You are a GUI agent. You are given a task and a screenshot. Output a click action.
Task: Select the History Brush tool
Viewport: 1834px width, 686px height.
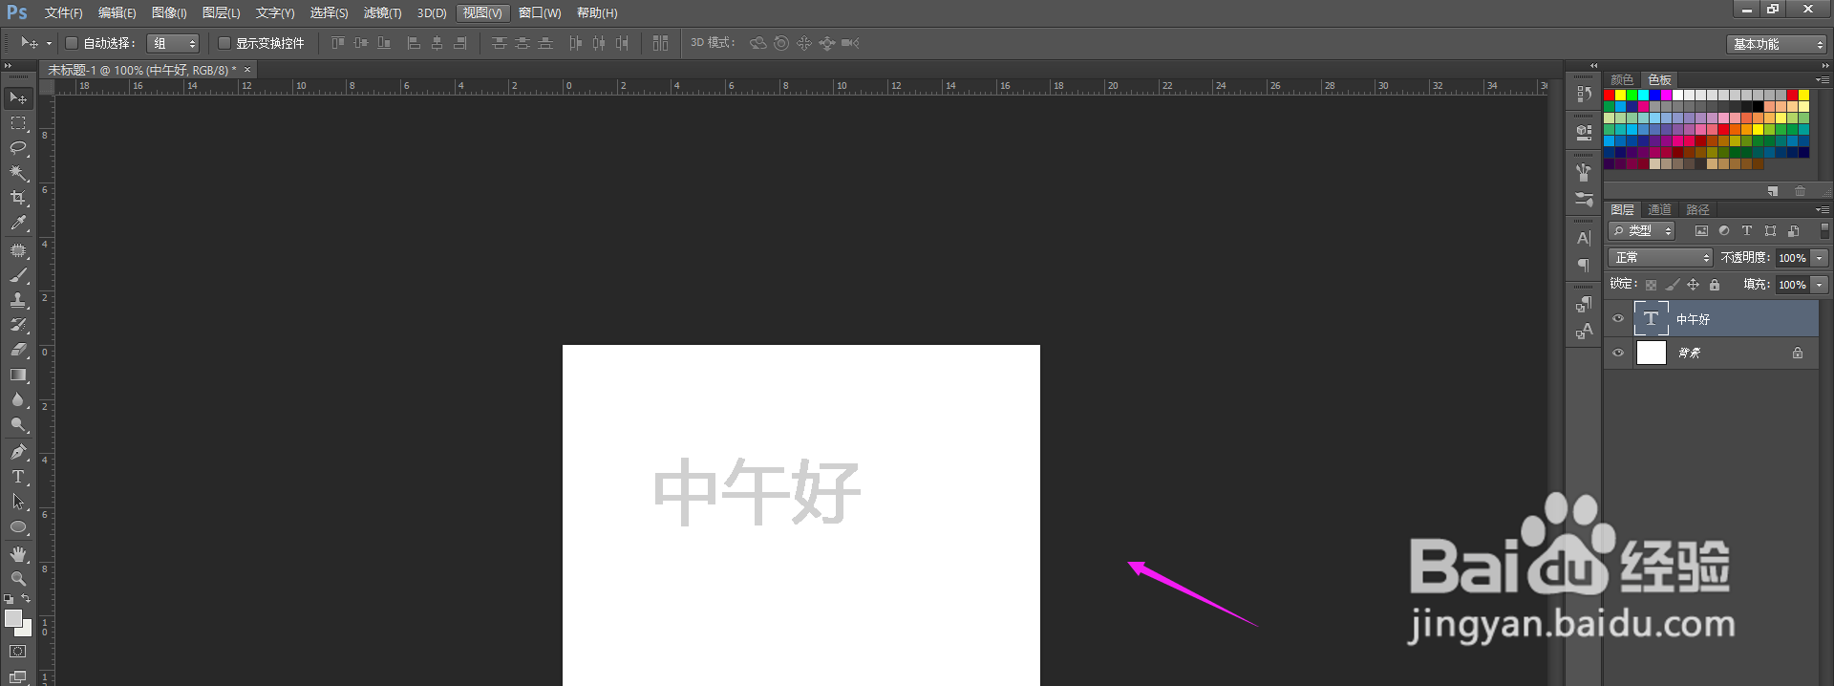point(18,325)
